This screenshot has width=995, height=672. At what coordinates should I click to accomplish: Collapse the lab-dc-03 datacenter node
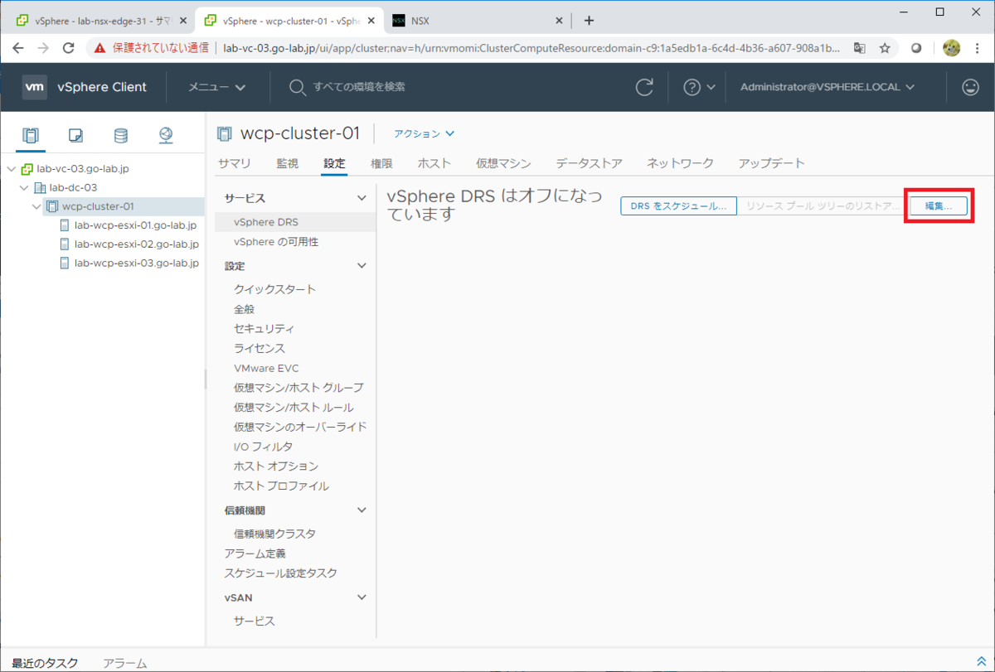(23, 187)
